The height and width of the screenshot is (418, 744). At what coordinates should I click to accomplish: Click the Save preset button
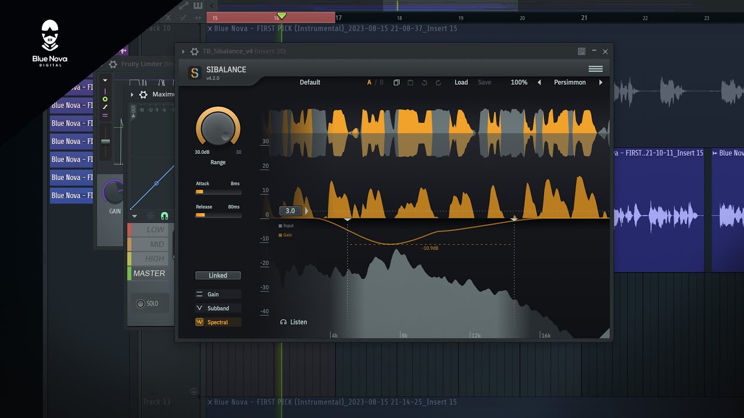pyautogui.click(x=484, y=82)
